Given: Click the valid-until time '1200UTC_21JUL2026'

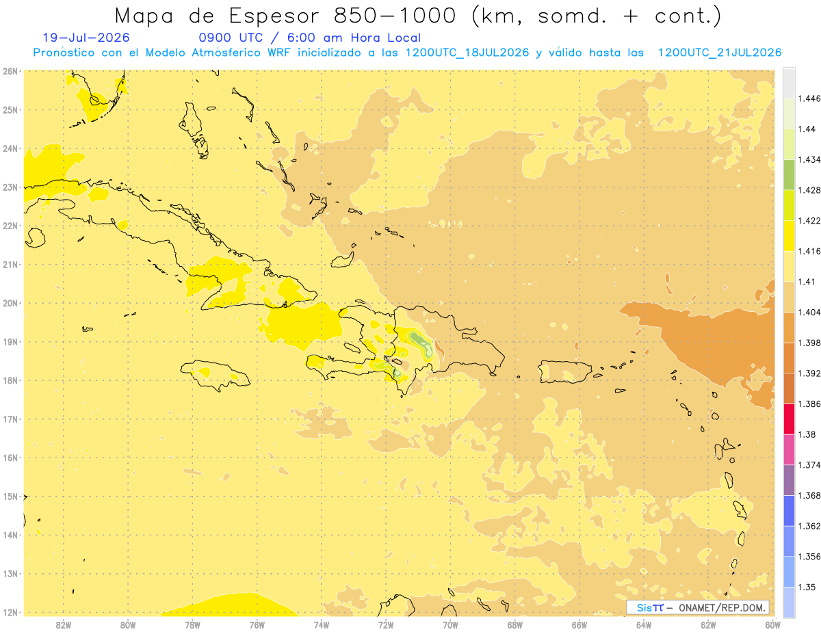Looking at the screenshot, I should 720,53.
